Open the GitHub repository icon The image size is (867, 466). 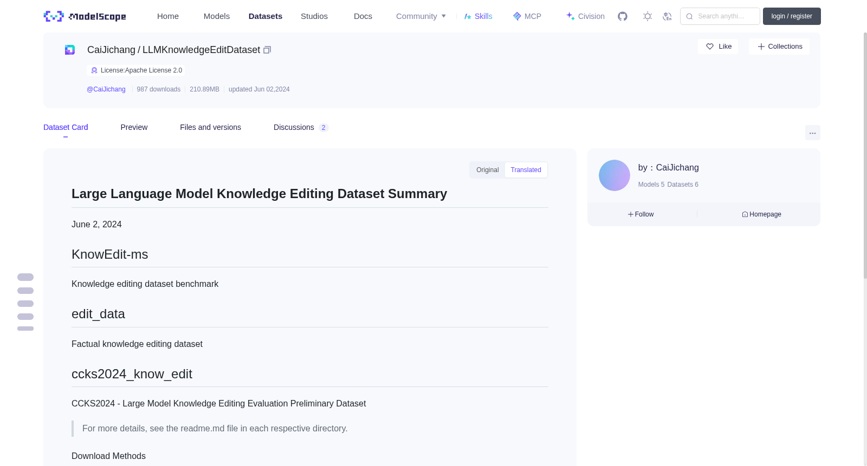[x=623, y=16]
